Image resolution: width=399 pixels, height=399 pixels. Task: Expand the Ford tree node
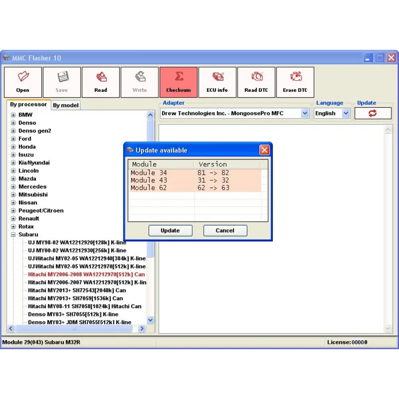click(13, 139)
